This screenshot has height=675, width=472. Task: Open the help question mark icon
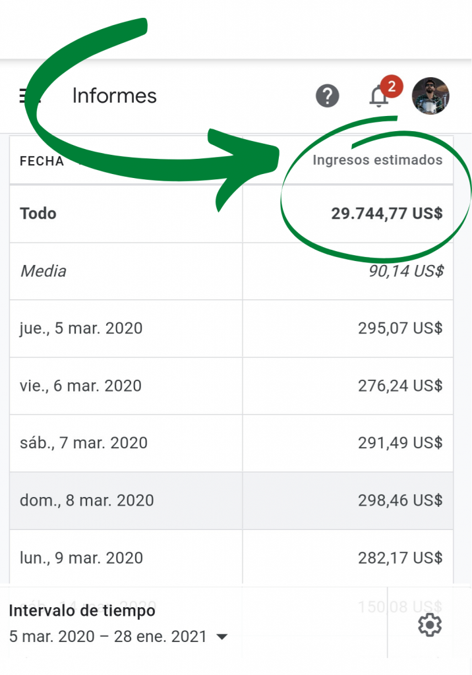click(x=327, y=96)
